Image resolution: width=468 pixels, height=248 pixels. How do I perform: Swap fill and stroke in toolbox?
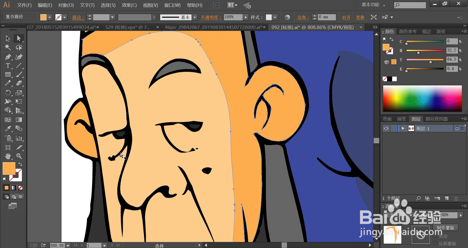(20, 164)
